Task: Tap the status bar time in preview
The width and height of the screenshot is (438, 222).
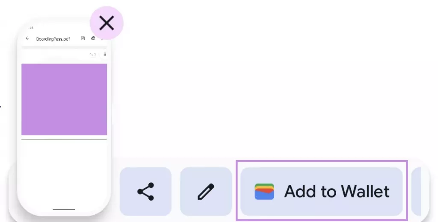Action: point(31,28)
